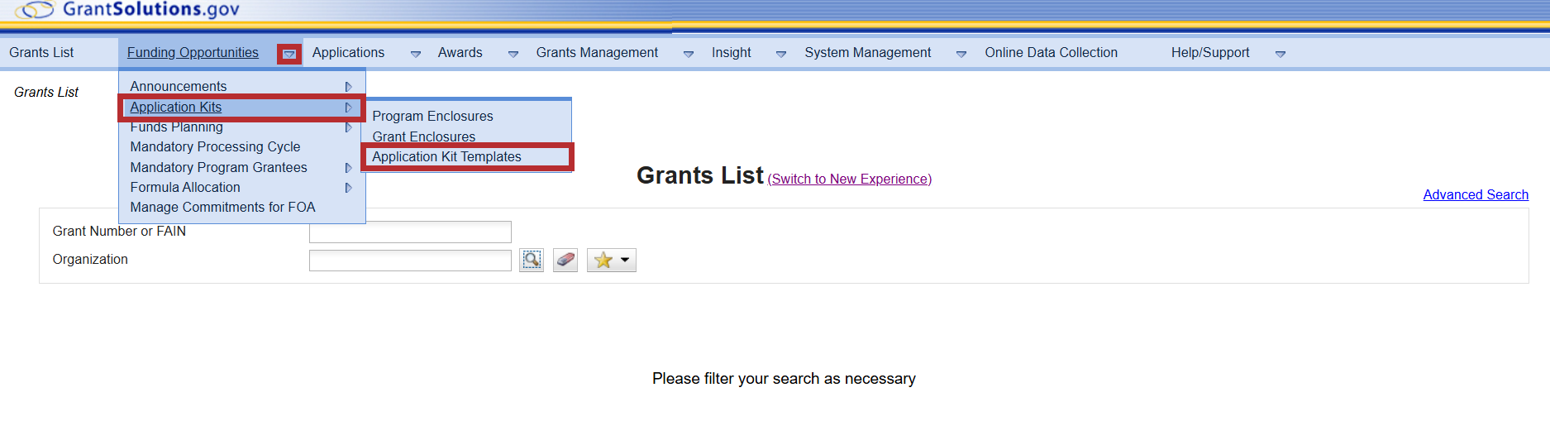
Task: Open the dropdown arrow next to star
Action: [x=625, y=261]
